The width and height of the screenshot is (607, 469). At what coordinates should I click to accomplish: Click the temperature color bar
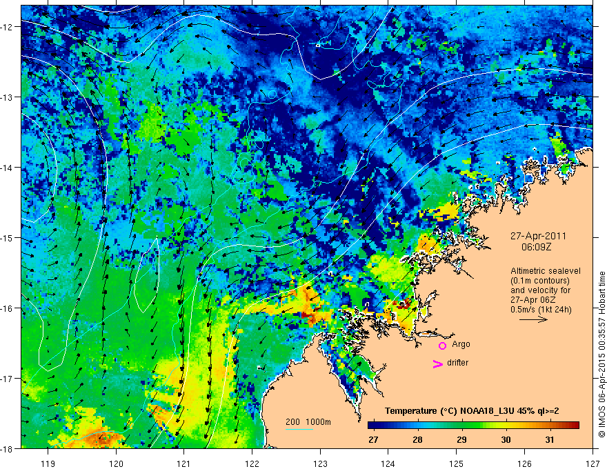coord(473,426)
